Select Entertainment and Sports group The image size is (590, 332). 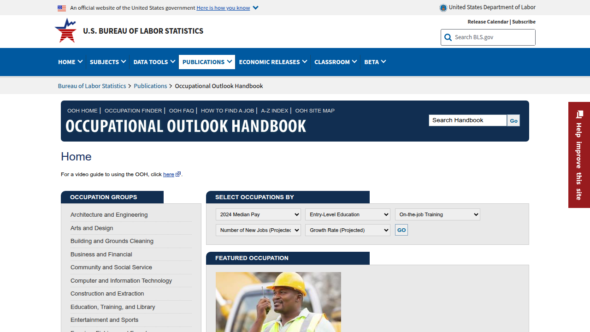coord(105,320)
